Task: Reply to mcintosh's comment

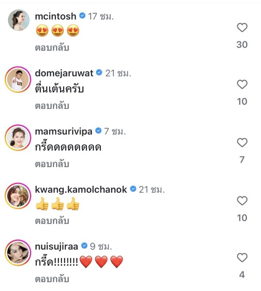Action: click(52, 48)
